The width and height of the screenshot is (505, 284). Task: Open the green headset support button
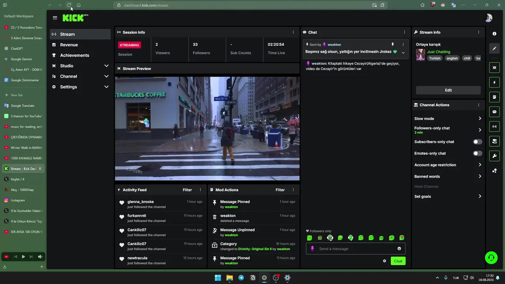491,258
